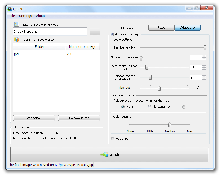Open the Settings menu
The image size is (221, 176).
(x=25, y=16)
